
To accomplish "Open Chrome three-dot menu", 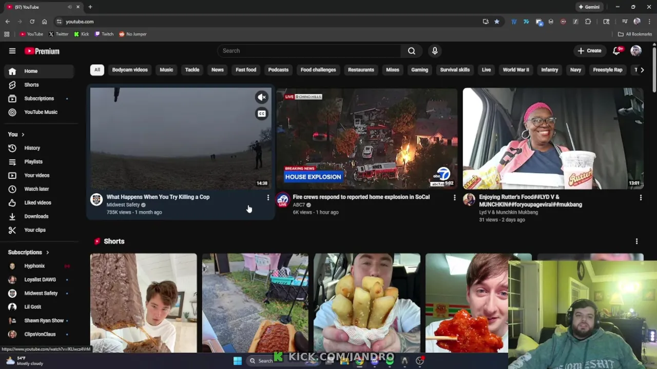I will pyautogui.click(x=649, y=22).
